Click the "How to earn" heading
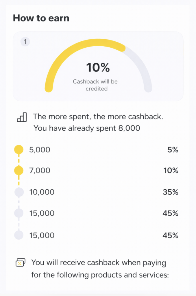 pyautogui.click(x=41, y=18)
